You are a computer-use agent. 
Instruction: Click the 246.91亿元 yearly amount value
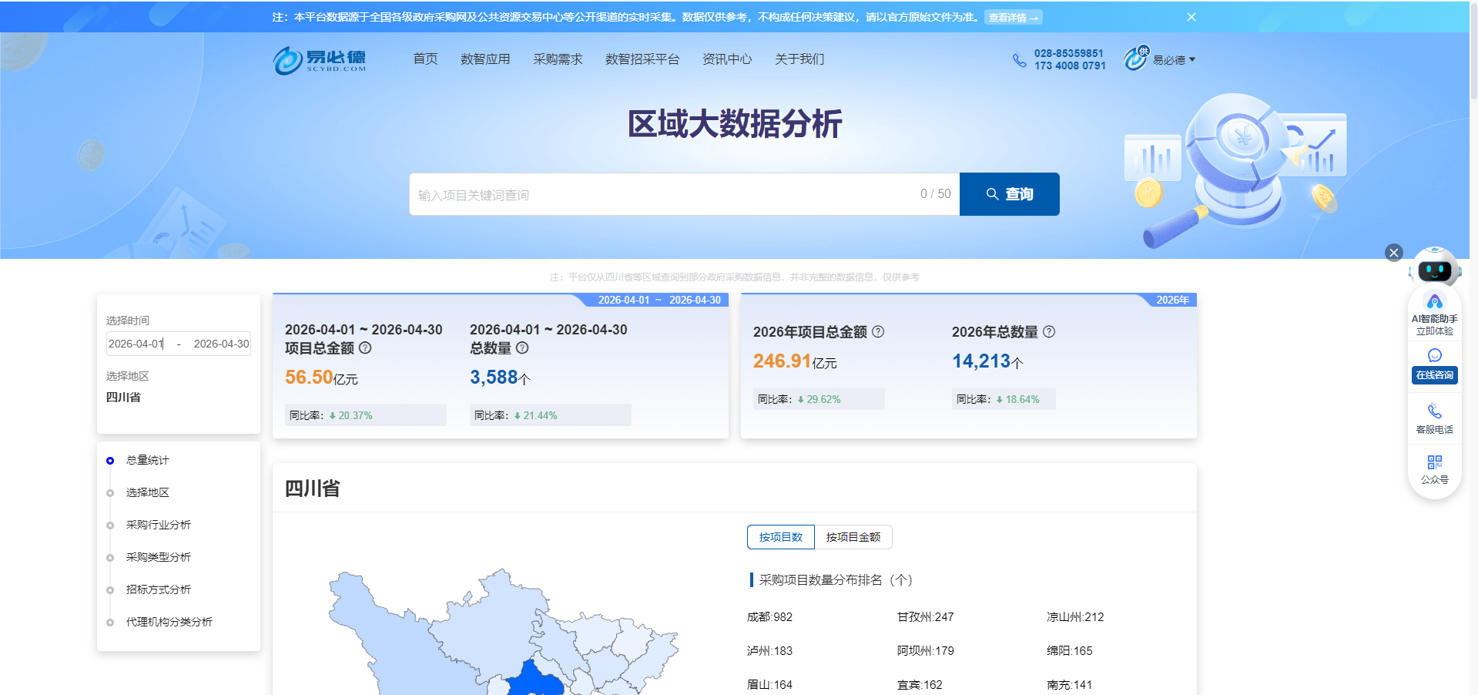(x=795, y=361)
